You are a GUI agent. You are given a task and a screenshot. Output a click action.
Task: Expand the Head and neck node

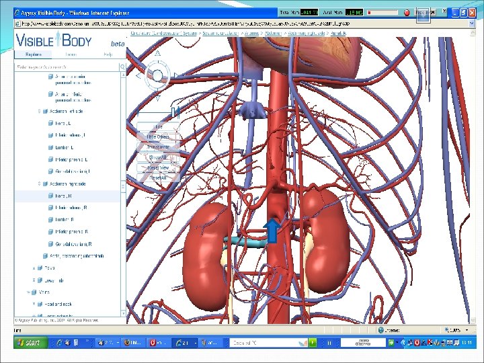pyautogui.click(x=34, y=304)
